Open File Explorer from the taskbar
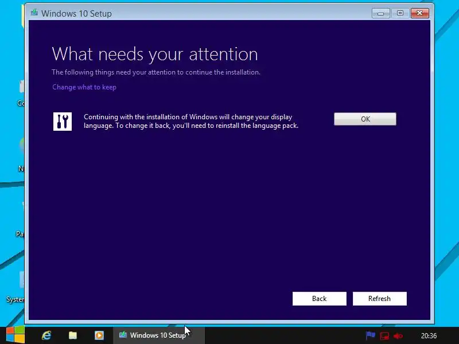 tap(73, 335)
